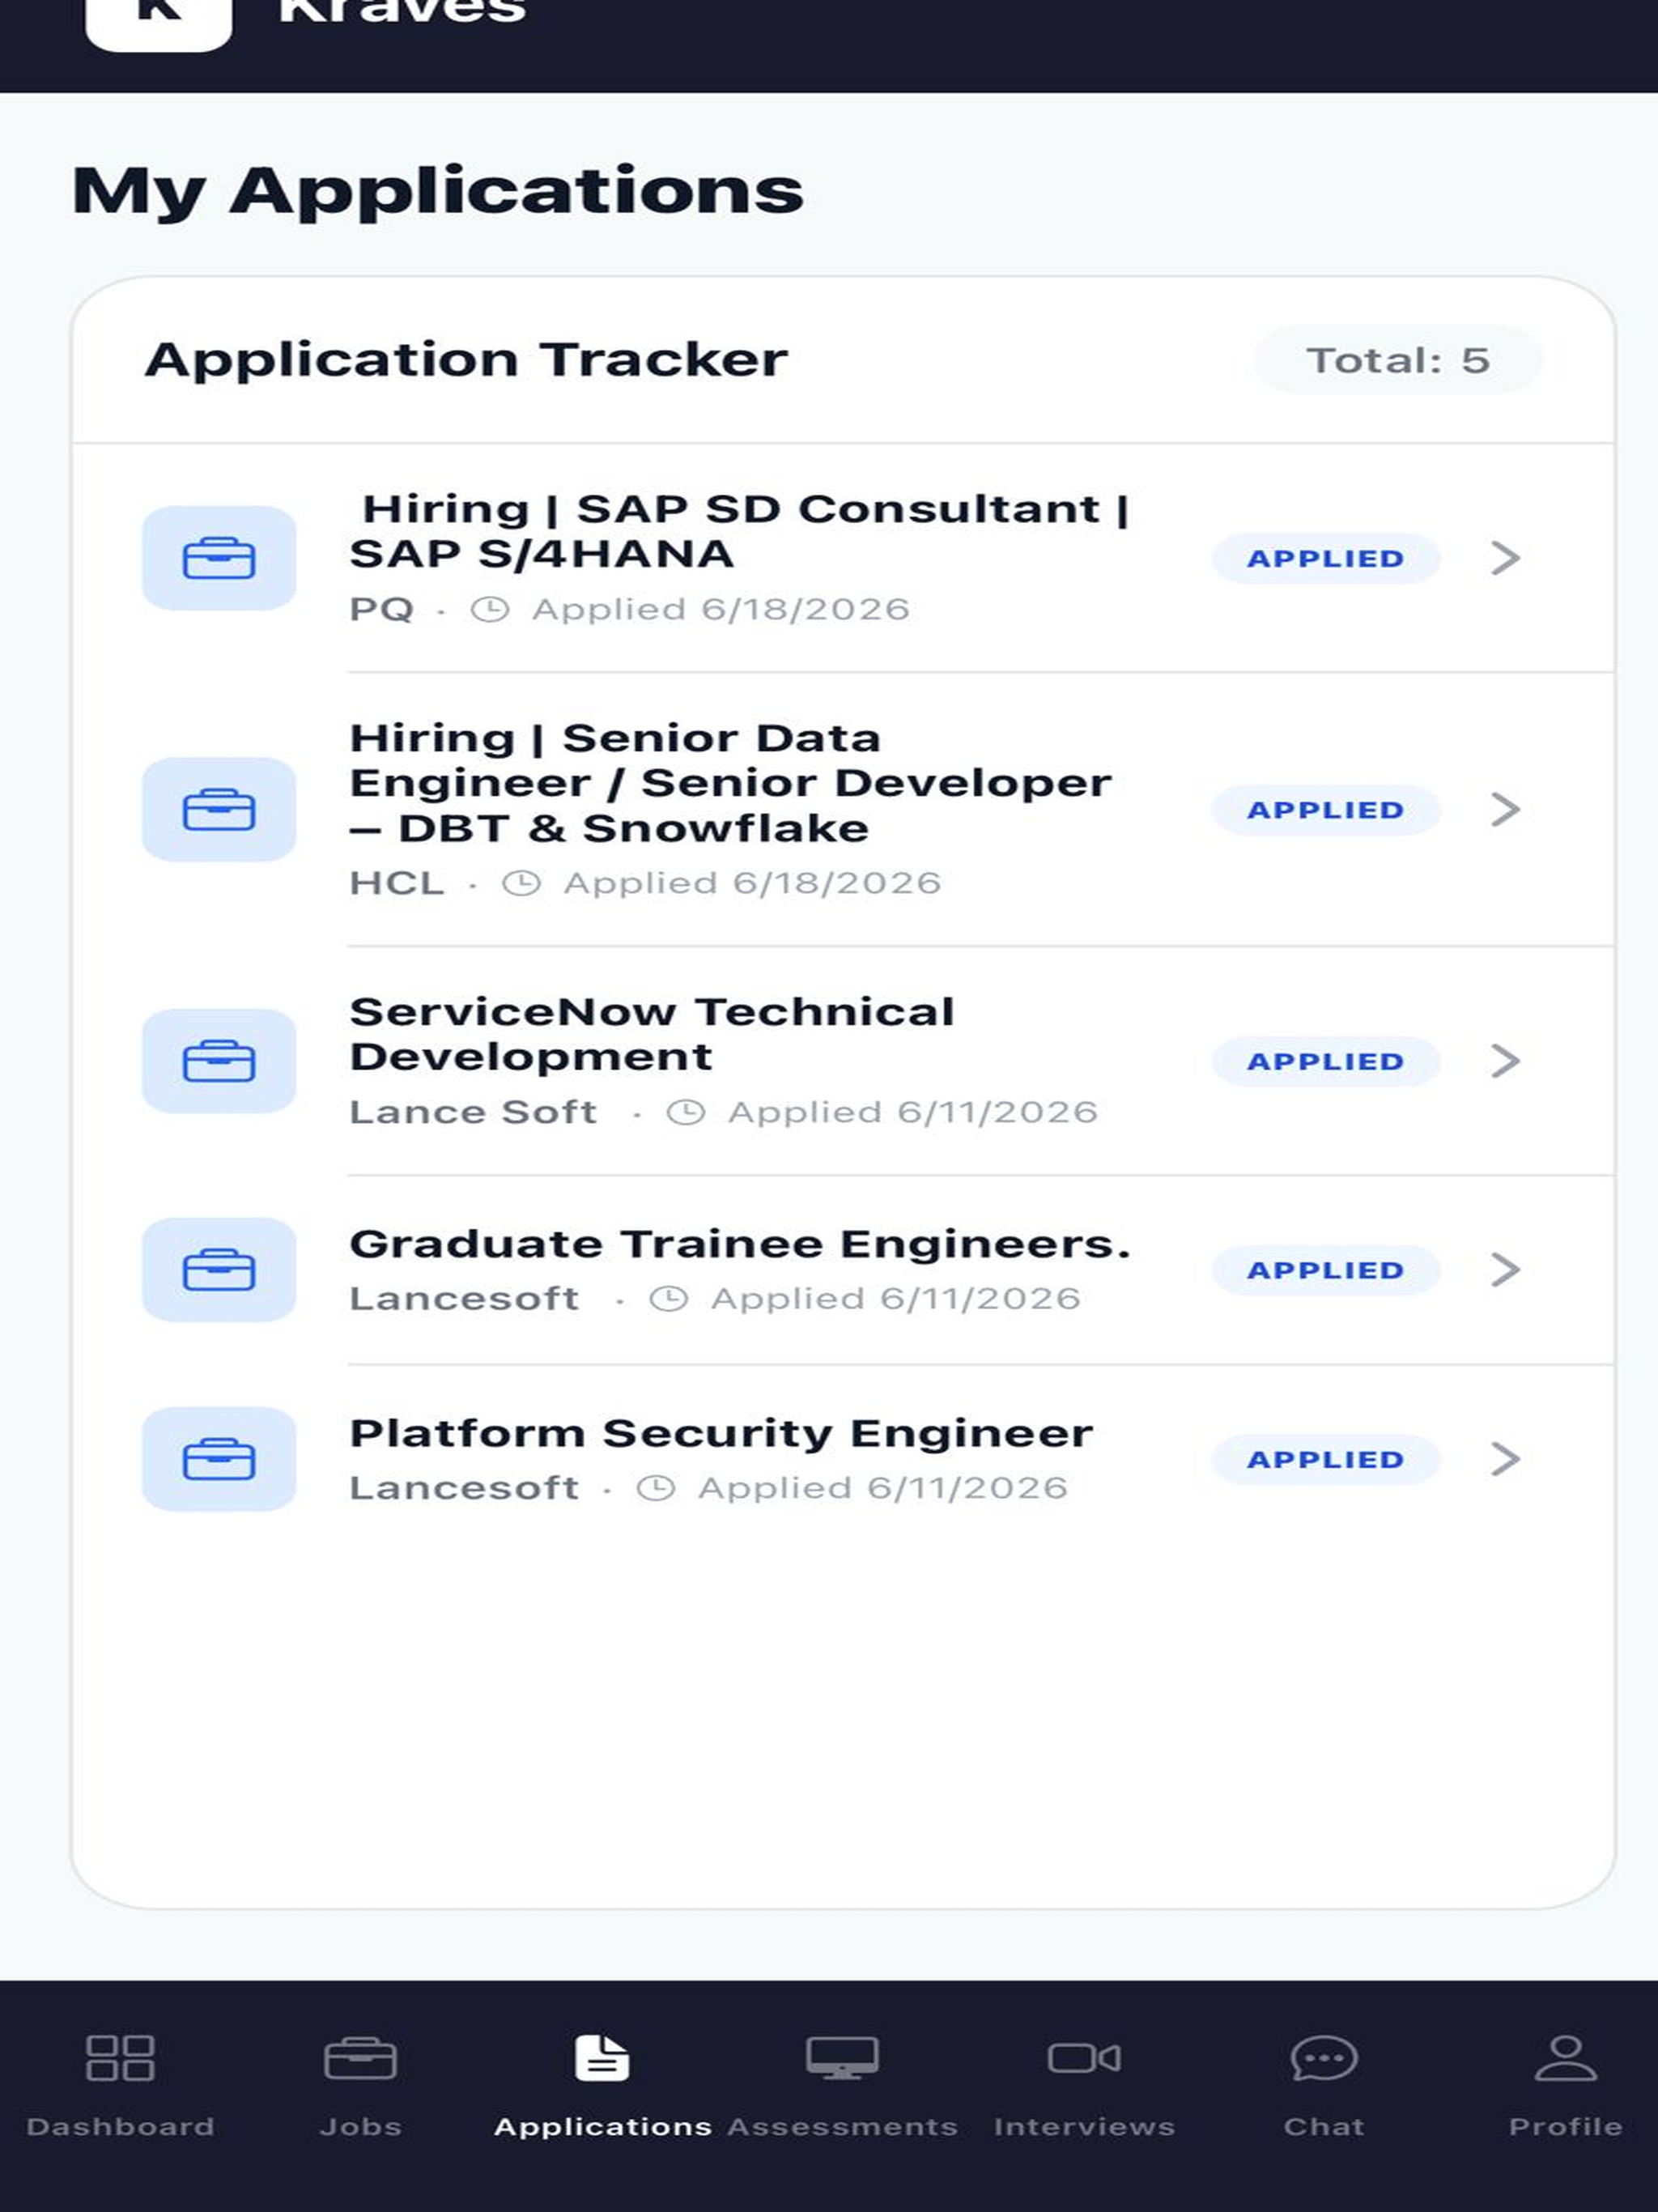Click 'Applied 6/18/2026' in the HCL row
The width and height of the screenshot is (1658, 2212).
(752, 883)
